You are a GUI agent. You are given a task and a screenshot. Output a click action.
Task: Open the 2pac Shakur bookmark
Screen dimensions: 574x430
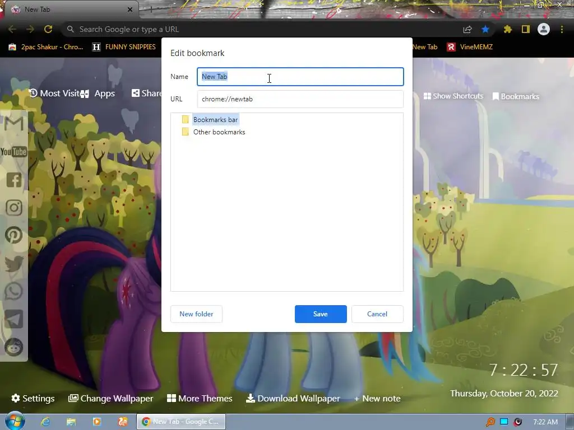(x=46, y=47)
